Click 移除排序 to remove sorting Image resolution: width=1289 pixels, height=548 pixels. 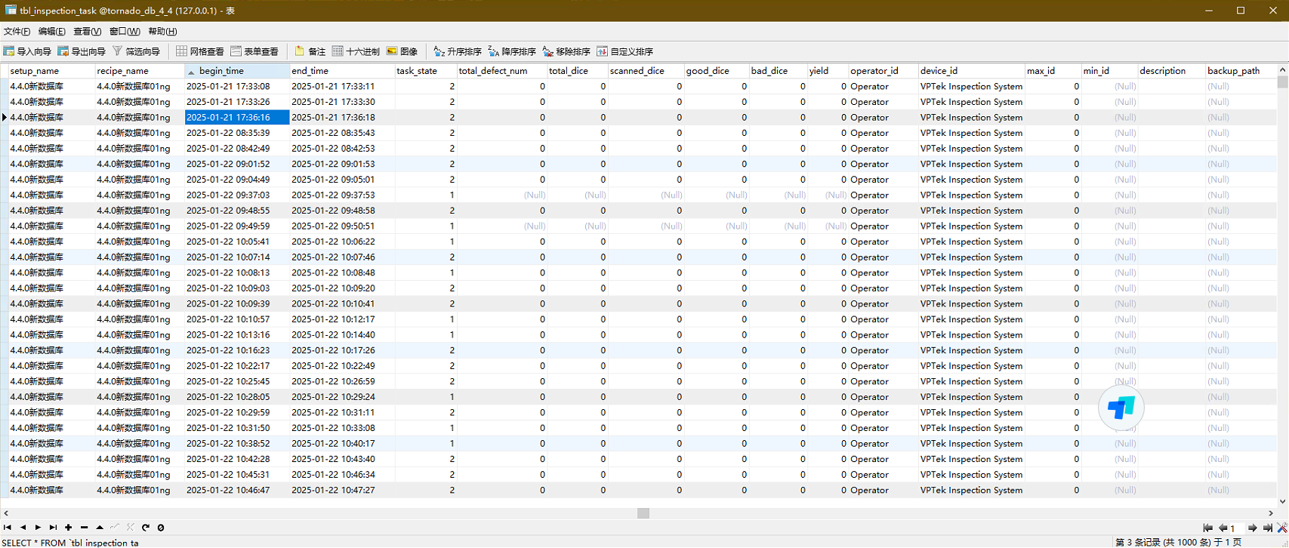coord(566,51)
